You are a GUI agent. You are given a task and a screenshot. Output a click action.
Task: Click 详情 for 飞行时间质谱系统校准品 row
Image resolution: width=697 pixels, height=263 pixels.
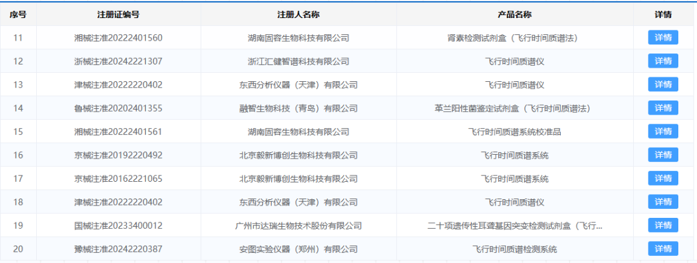click(x=663, y=131)
